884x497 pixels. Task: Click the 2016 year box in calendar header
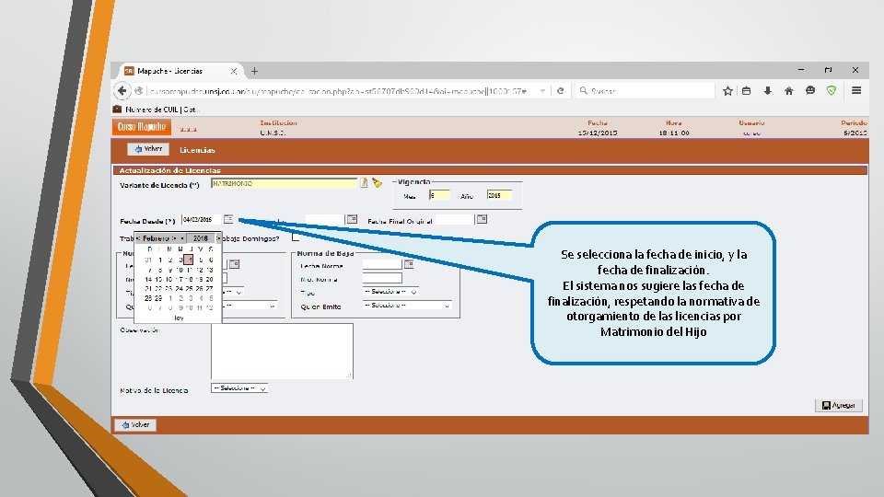coord(200,238)
